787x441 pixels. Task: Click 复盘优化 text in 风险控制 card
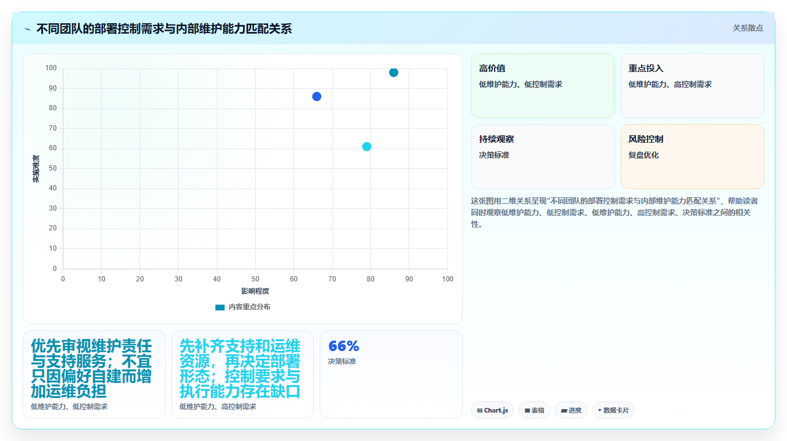(643, 156)
